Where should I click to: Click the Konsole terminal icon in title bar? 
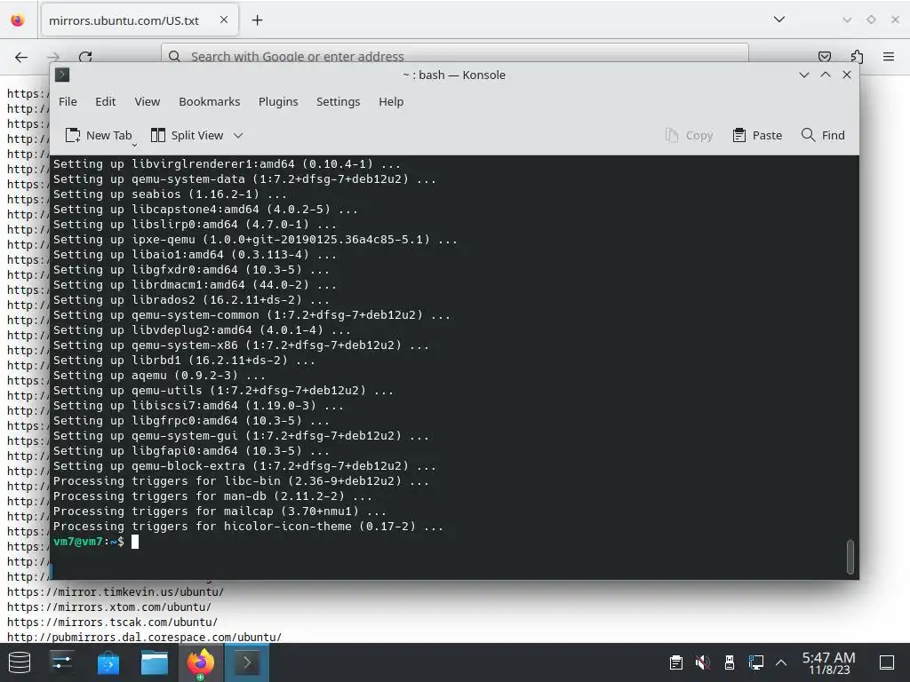click(62, 75)
